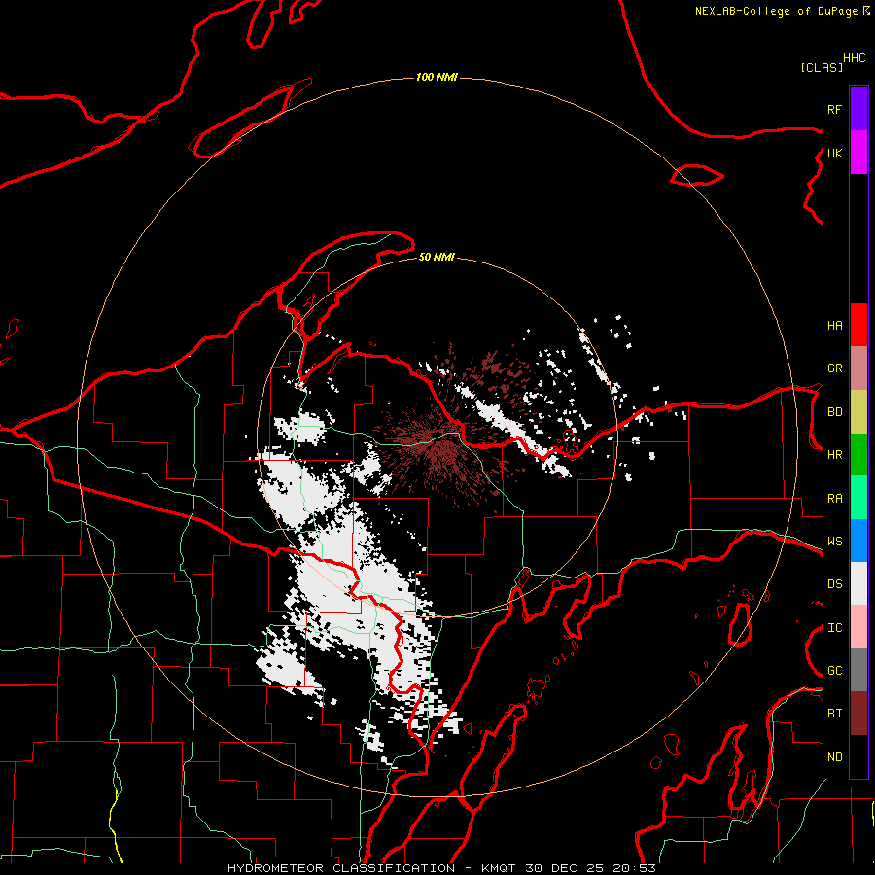This screenshot has width=875, height=875.
Task: Click the HR legend label
Action: pos(834,455)
